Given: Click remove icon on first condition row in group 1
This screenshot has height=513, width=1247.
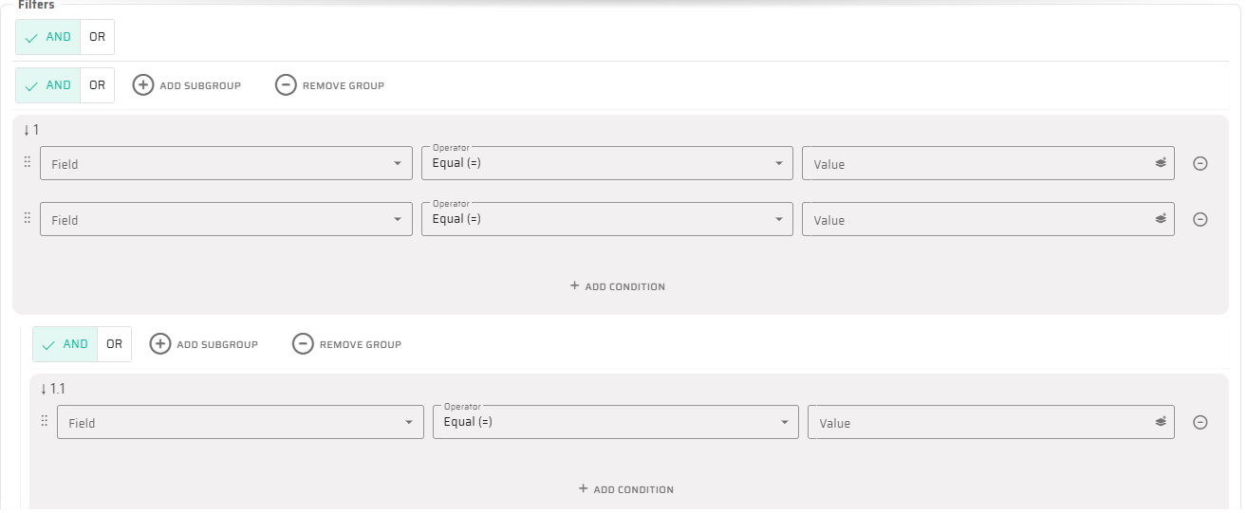Looking at the screenshot, I should click(1200, 163).
